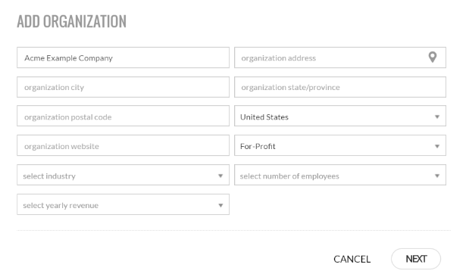Click the organization state/province field
This screenshot has width=466, height=280.
coord(340,87)
